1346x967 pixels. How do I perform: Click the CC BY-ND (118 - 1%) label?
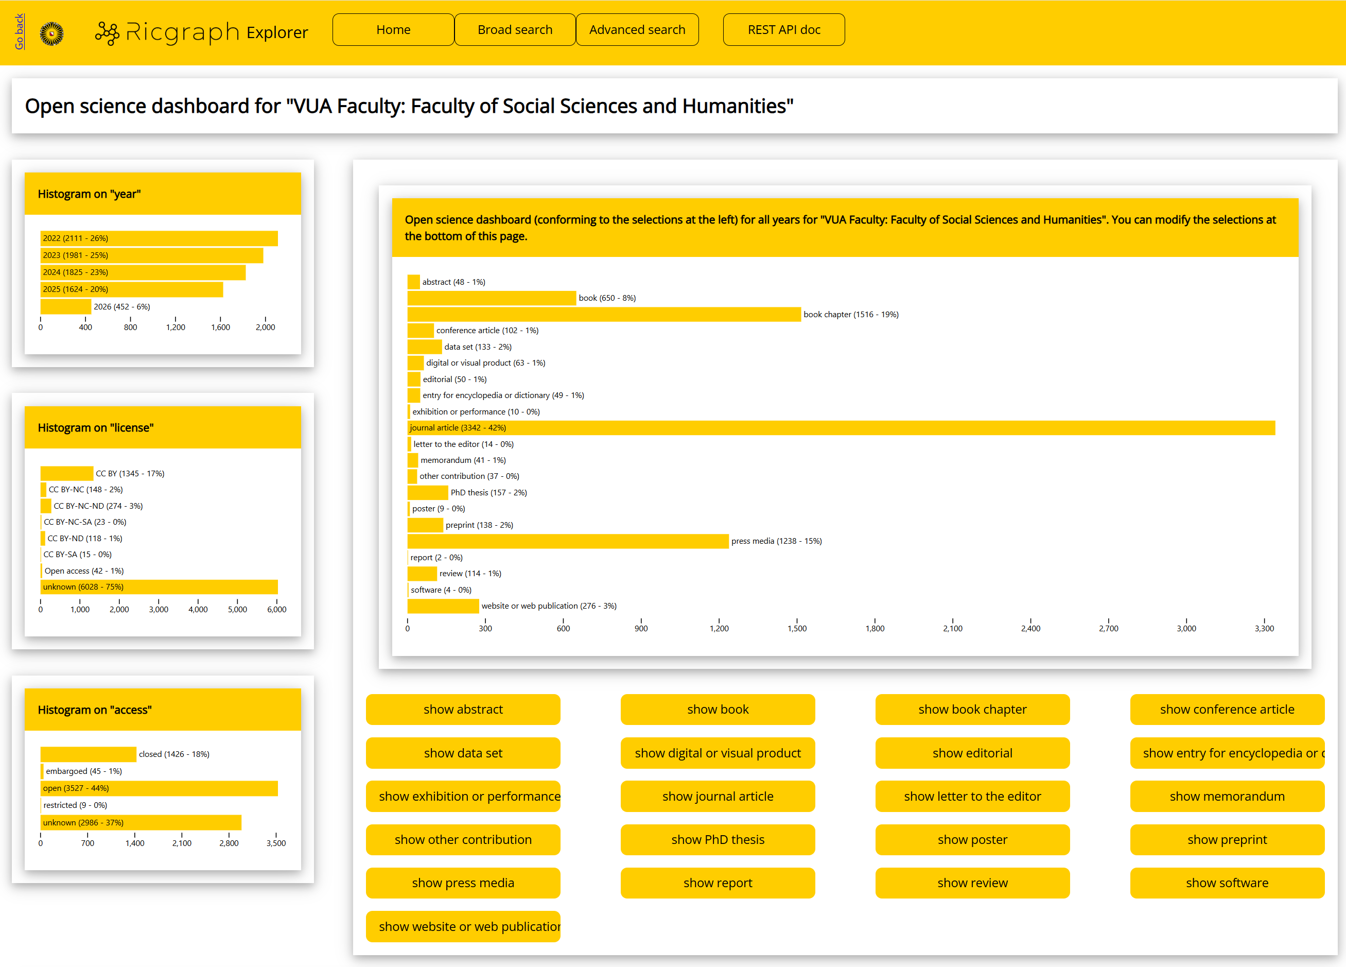(85, 539)
